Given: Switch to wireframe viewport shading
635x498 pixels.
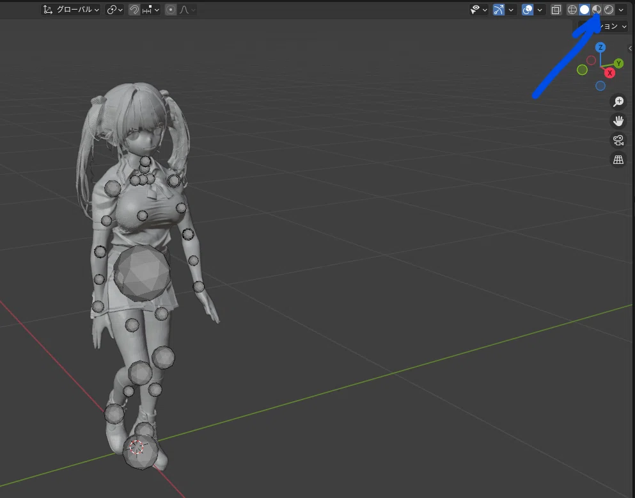Looking at the screenshot, I should point(572,10).
